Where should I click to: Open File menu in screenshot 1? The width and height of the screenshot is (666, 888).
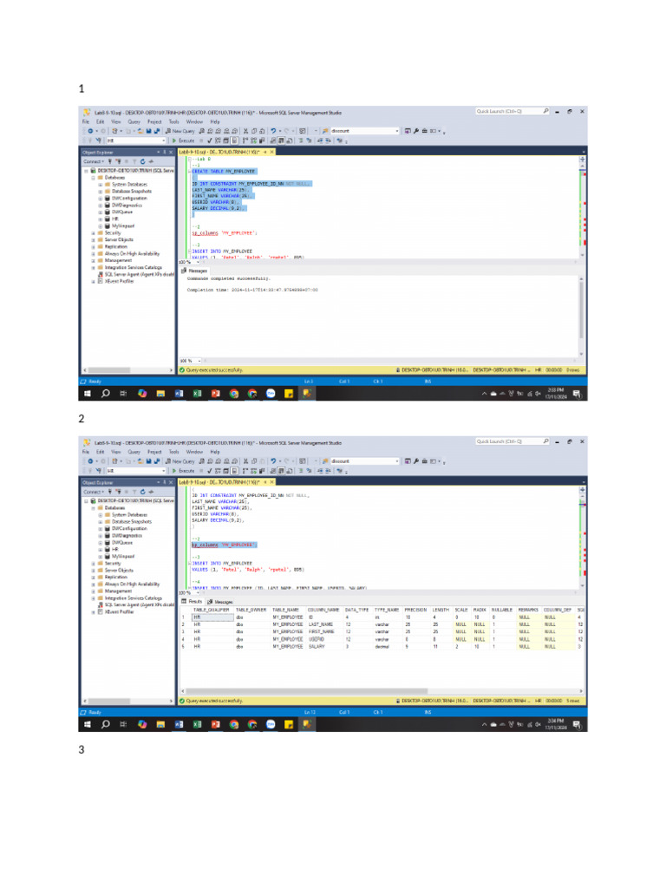pos(86,121)
